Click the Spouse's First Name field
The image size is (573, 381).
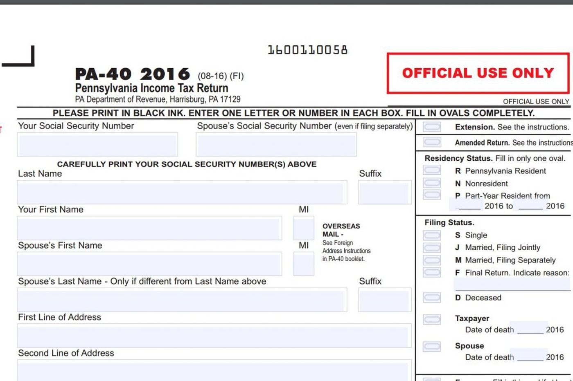click(x=149, y=264)
